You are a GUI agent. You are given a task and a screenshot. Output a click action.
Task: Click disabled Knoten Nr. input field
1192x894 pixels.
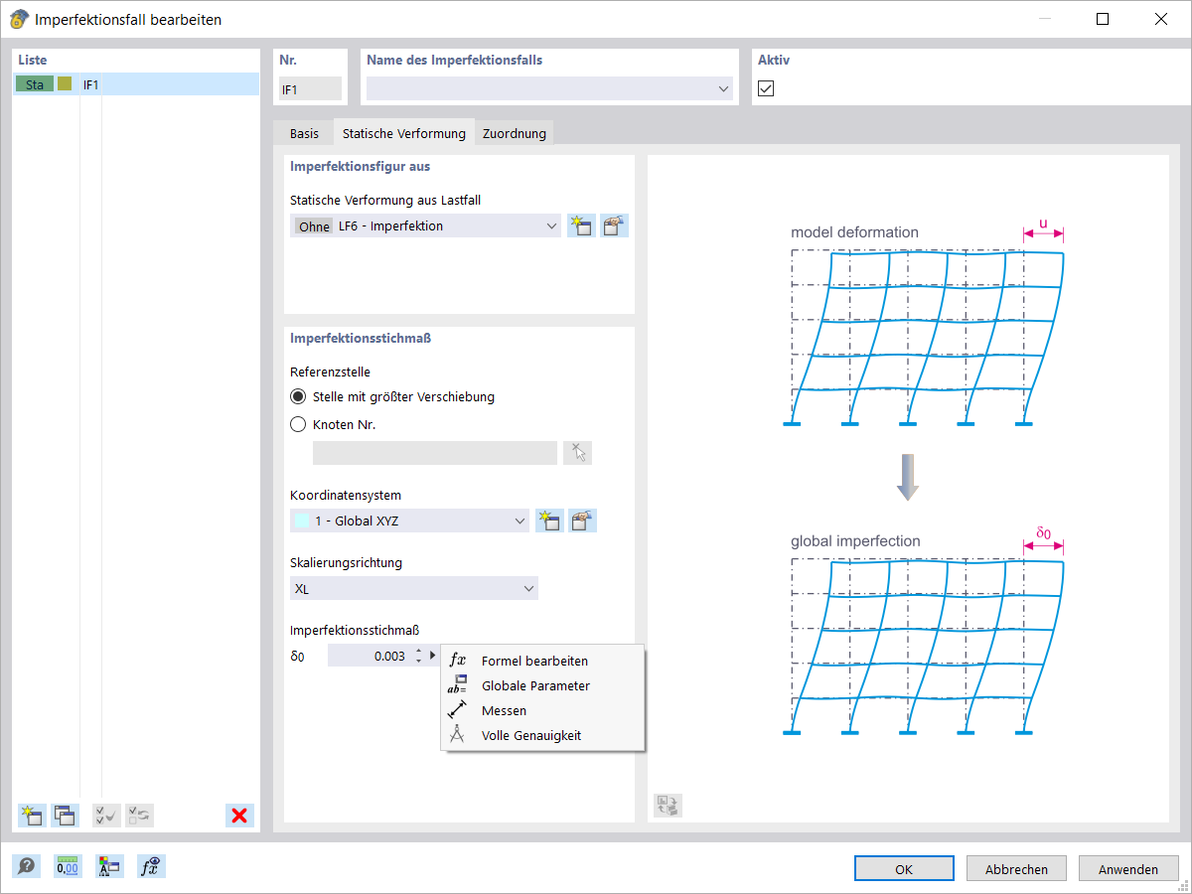click(435, 453)
